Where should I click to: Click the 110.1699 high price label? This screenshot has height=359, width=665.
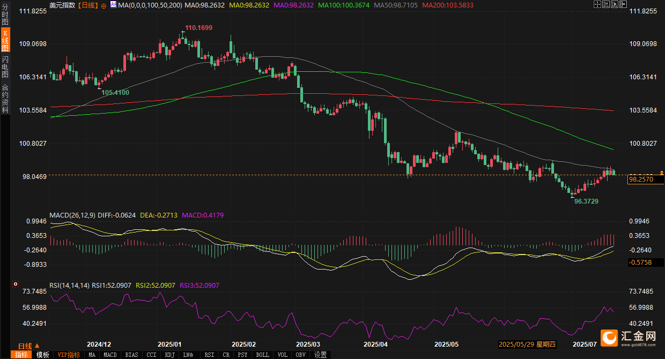click(199, 27)
